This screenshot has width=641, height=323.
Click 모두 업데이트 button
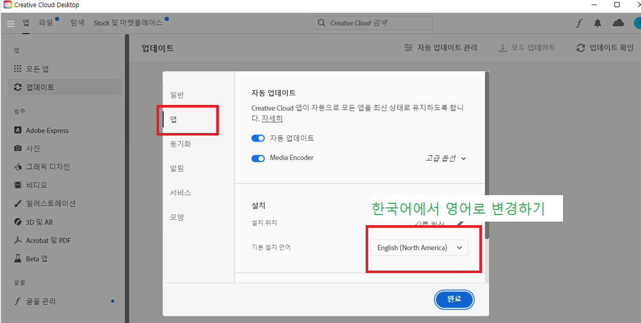coord(527,48)
